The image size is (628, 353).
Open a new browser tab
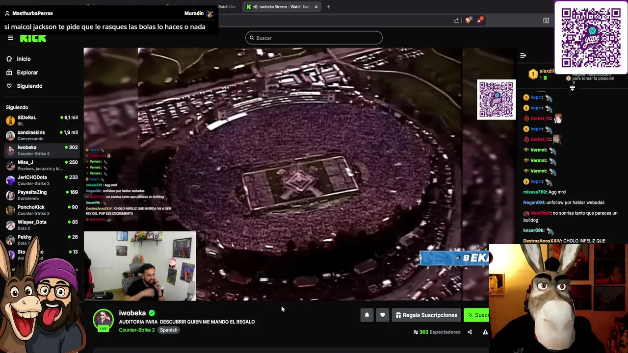(x=328, y=7)
